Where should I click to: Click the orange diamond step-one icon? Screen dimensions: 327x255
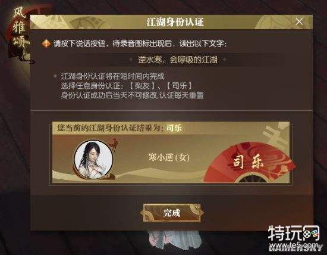[46, 43]
